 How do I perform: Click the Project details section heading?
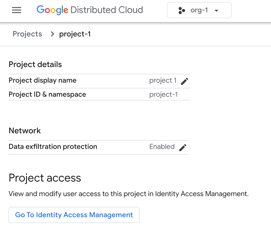[x=35, y=65]
